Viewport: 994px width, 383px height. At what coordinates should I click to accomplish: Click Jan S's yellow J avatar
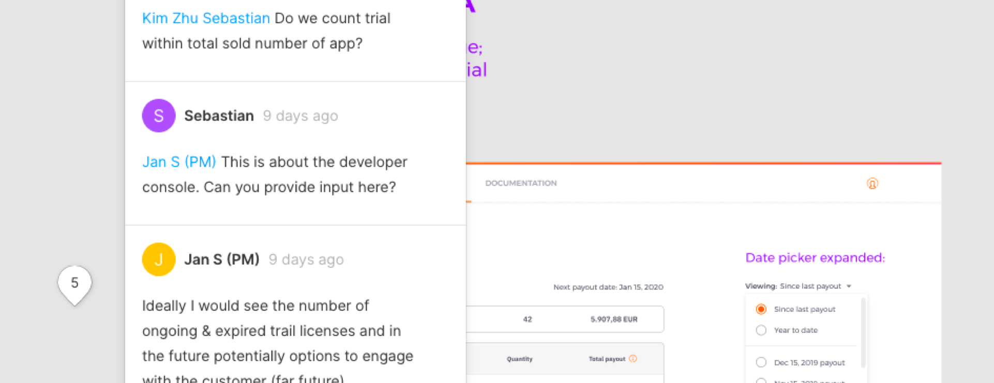159,259
